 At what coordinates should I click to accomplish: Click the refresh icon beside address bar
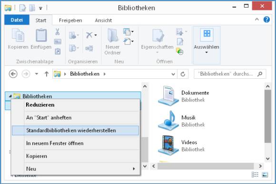[x=183, y=74]
